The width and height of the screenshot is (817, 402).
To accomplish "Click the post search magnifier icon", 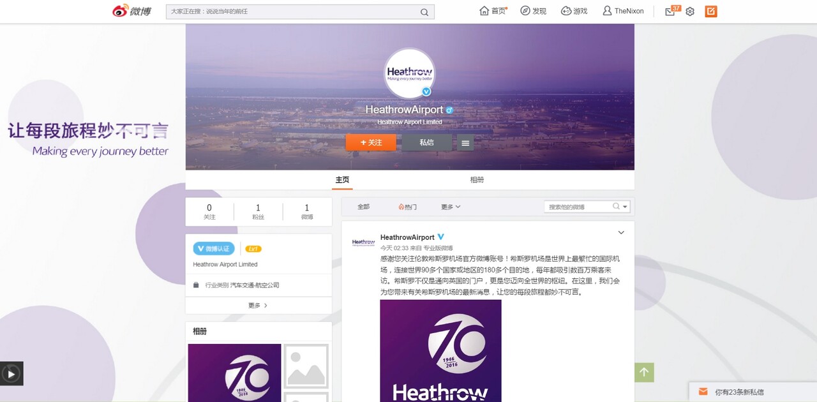I will tap(616, 207).
